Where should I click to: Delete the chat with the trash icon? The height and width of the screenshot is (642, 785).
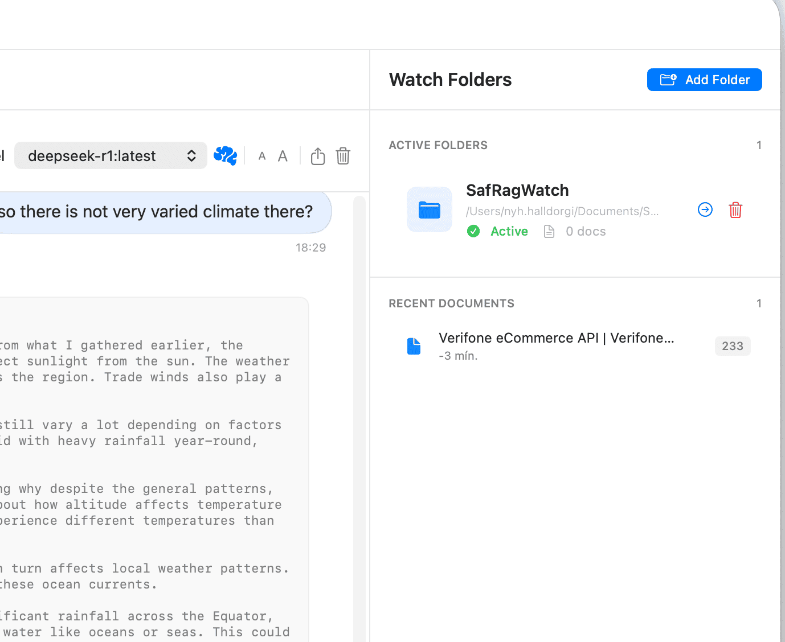[342, 155]
